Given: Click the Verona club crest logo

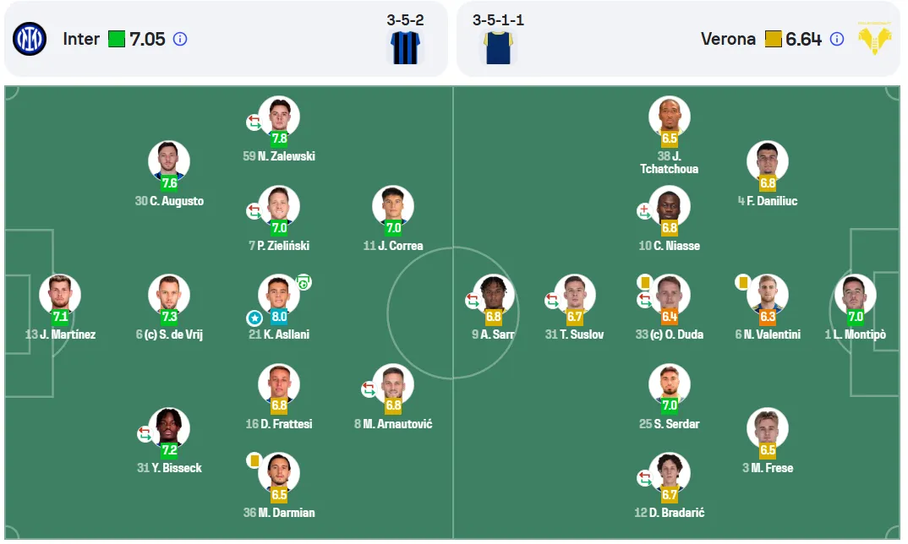Looking at the screenshot, I should click(874, 39).
